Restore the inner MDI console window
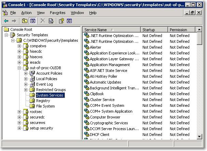 click(193, 13)
